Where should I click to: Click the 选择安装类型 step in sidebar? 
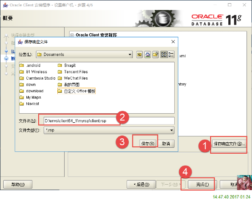point(22,35)
